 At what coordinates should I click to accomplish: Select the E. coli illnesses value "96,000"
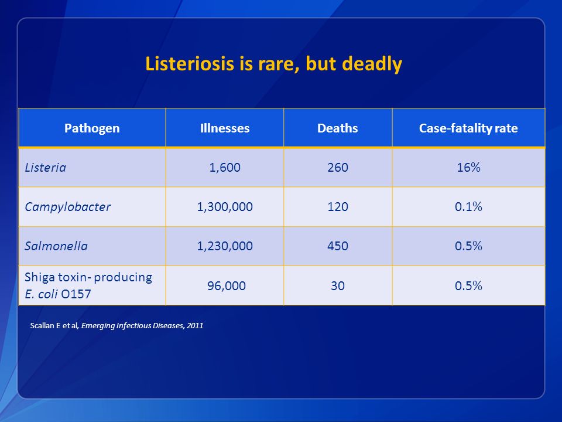(x=226, y=286)
